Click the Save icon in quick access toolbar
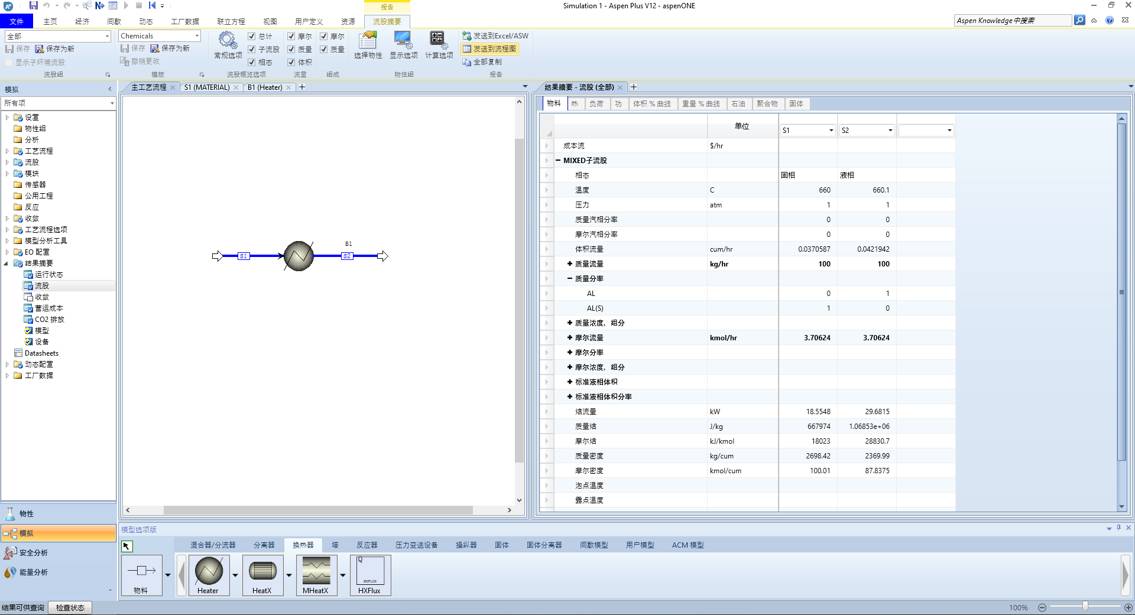1135x615 pixels. (33, 5)
